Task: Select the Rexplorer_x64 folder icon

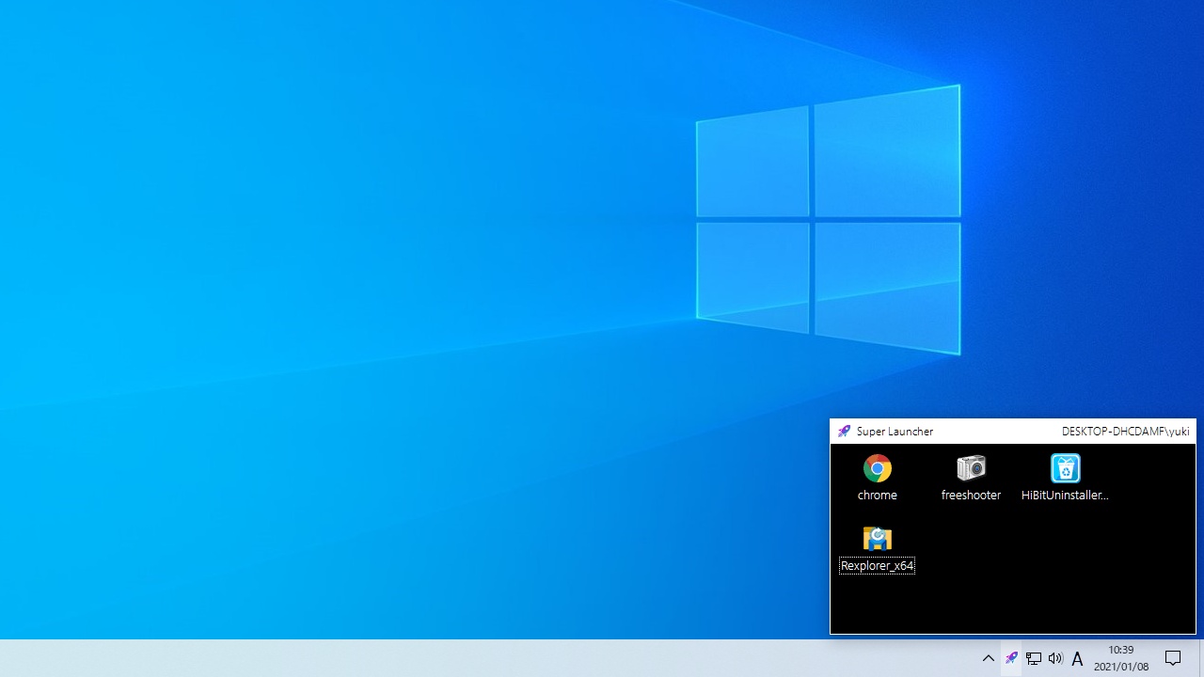Action: 877,538
